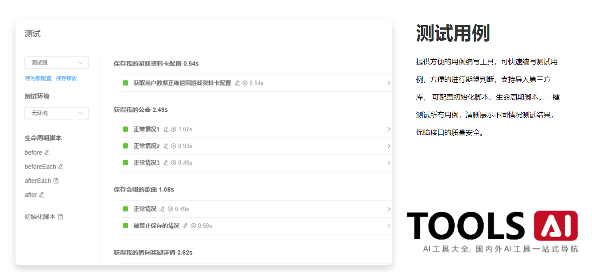Click edit pencil icon beside after script

click(42, 195)
